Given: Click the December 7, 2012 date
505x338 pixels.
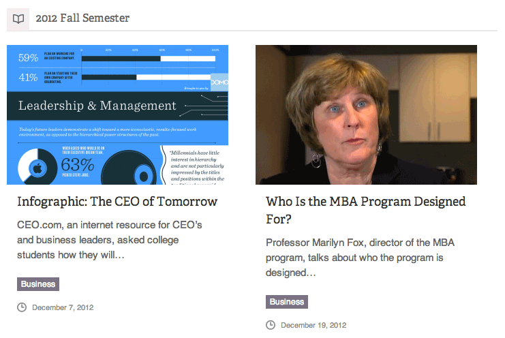Looking at the screenshot, I should (x=63, y=308).
